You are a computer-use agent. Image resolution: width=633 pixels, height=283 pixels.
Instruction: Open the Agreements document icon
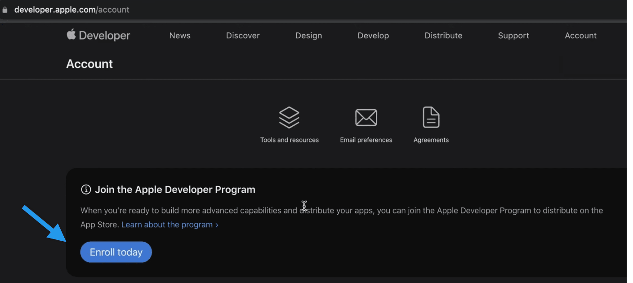tap(431, 117)
